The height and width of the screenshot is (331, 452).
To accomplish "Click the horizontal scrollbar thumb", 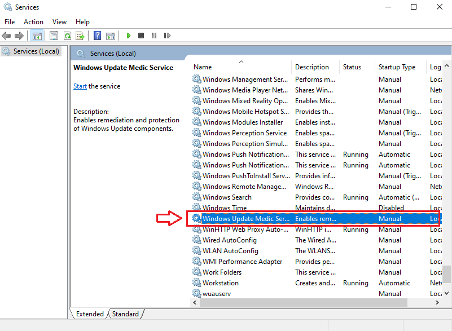I will 303,302.
